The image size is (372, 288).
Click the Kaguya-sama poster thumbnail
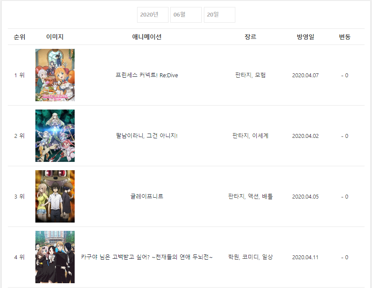coord(55,257)
